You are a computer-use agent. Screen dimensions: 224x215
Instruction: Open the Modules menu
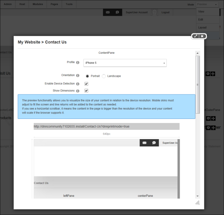coord(38,4)
